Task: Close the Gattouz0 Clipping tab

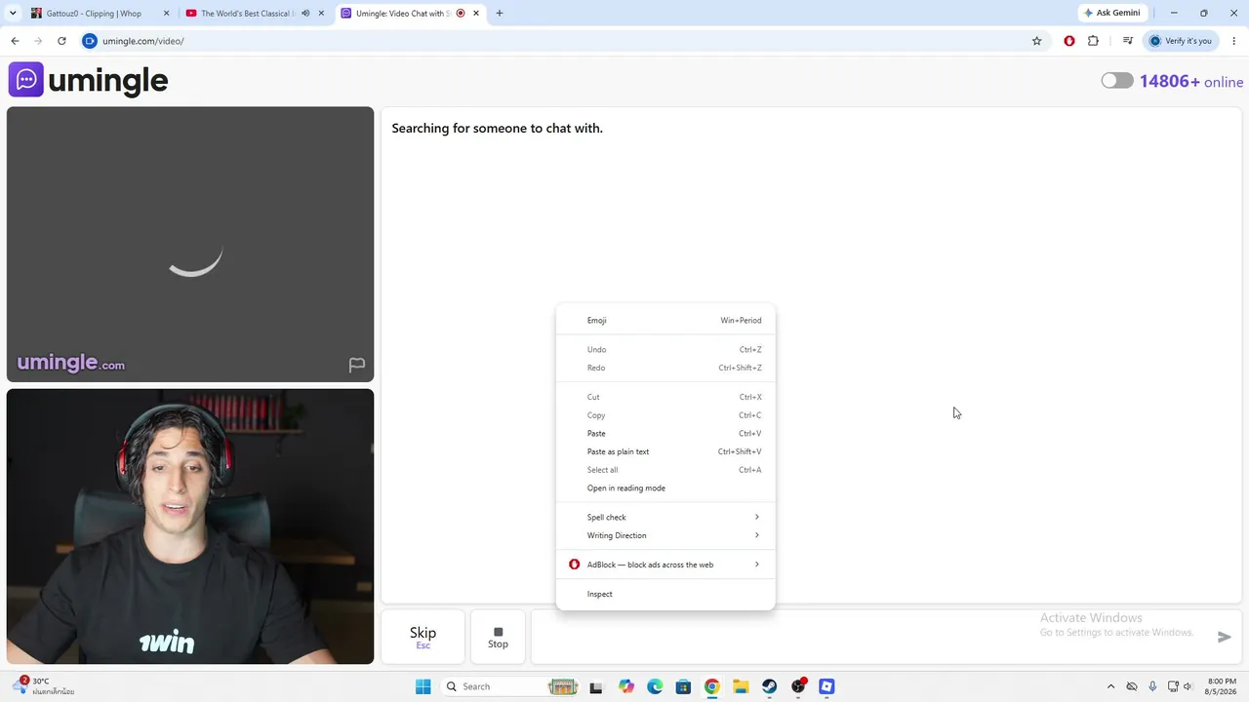Action: pos(166,14)
